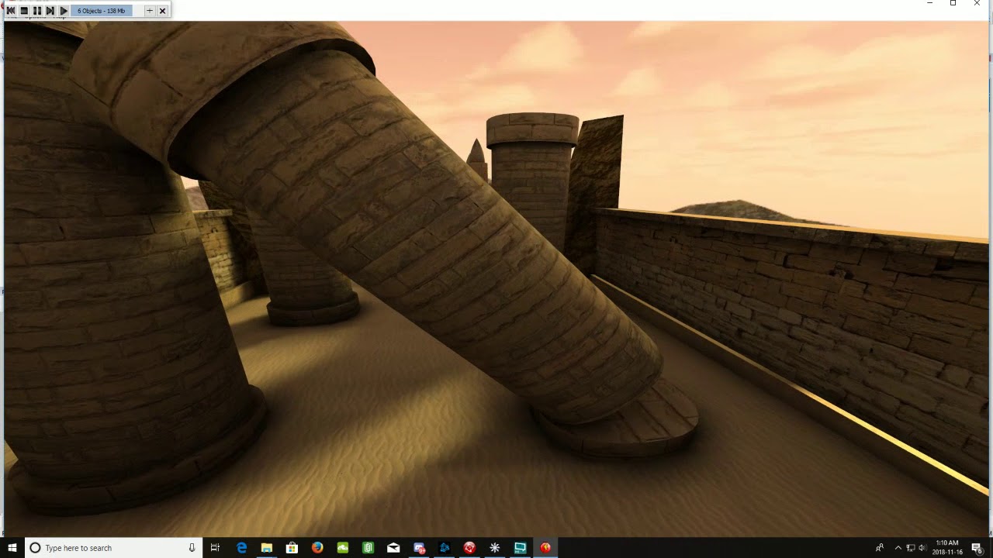Play the simulation
993x558 pixels.
click(x=64, y=11)
